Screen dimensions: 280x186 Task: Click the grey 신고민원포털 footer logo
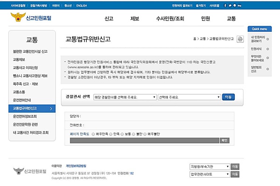click(30, 171)
